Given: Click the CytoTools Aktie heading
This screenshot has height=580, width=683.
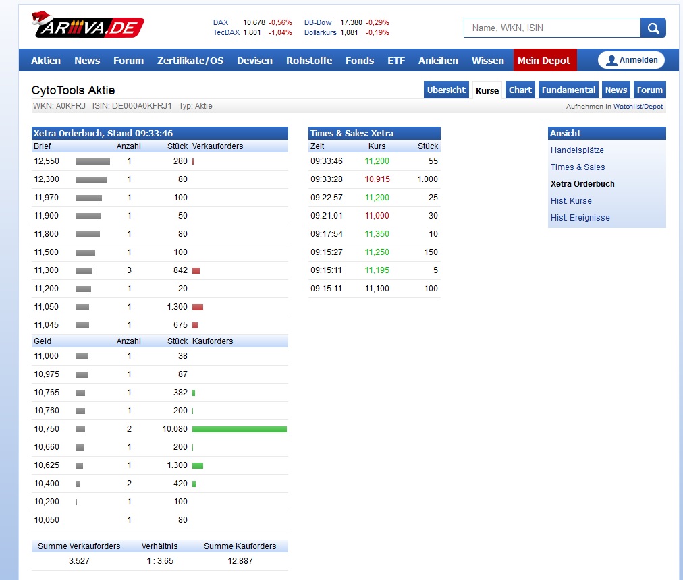Looking at the screenshot, I should click(x=73, y=90).
